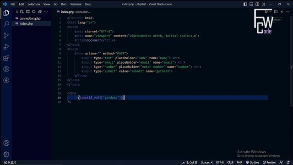The height and width of the screenshot is (165, 293).
Task: Click the meta viewport line 5
Action: (x=137, y=36)
